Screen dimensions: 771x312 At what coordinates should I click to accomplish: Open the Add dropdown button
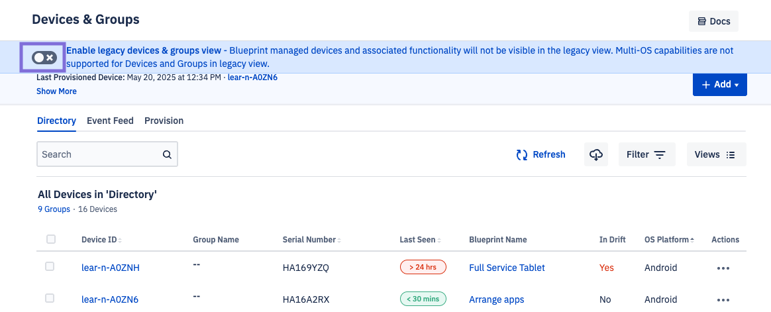tap(719, 84)
